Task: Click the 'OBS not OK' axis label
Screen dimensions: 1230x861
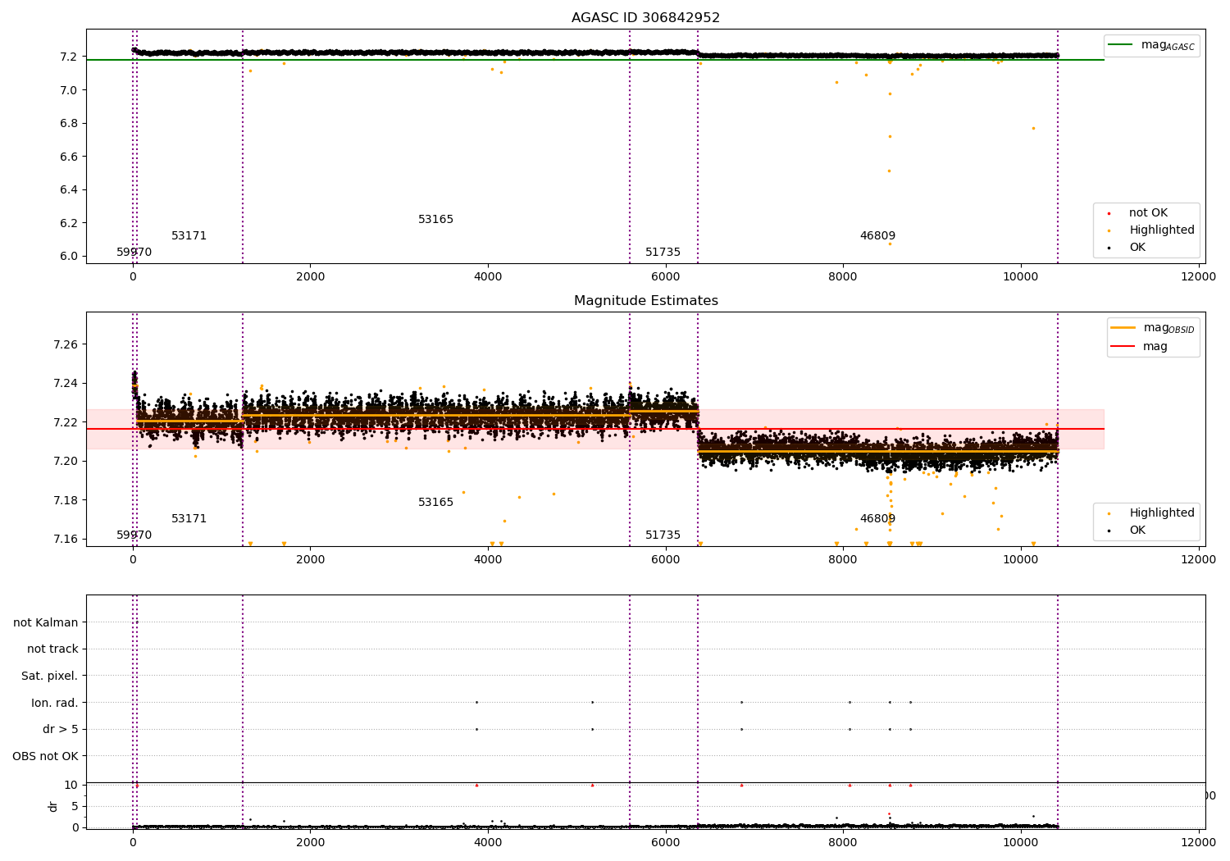Action: (46, 756)
